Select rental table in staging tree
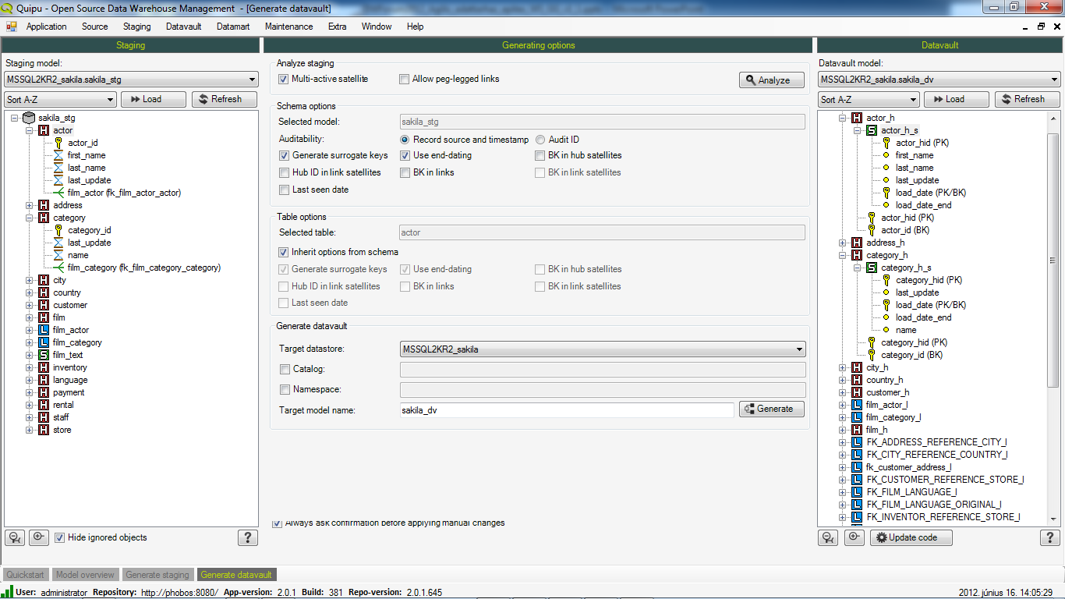Image resolution: width=1065 pixels, height=599 pixels. (x=63, y=405)
